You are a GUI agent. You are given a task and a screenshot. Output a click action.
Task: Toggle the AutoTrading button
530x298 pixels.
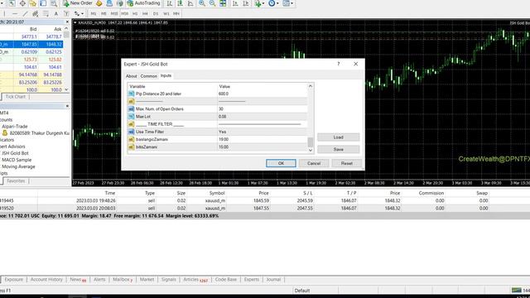coord(143,3)
